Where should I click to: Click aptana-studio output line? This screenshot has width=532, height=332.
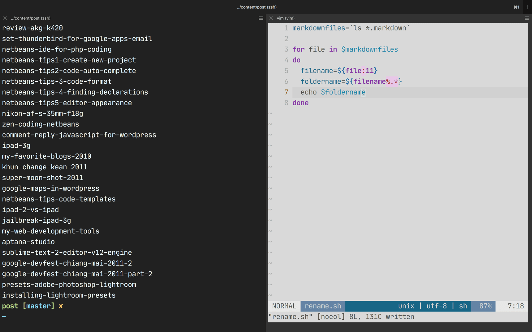point(28,242)
